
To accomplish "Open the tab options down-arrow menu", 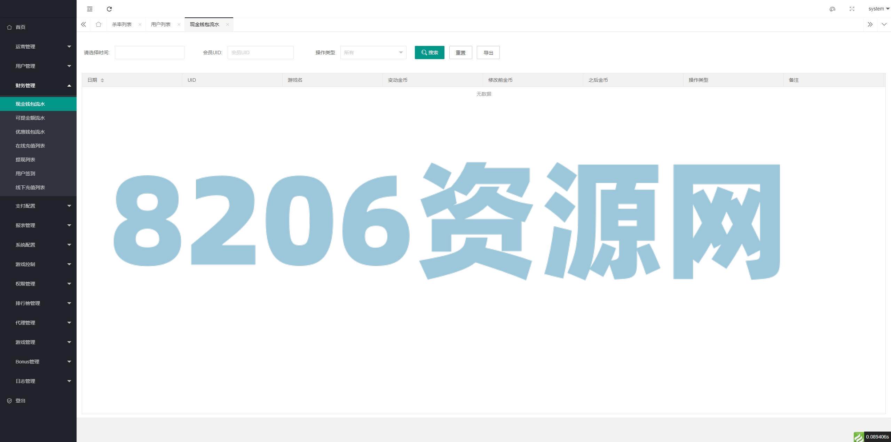I will 884,24.
